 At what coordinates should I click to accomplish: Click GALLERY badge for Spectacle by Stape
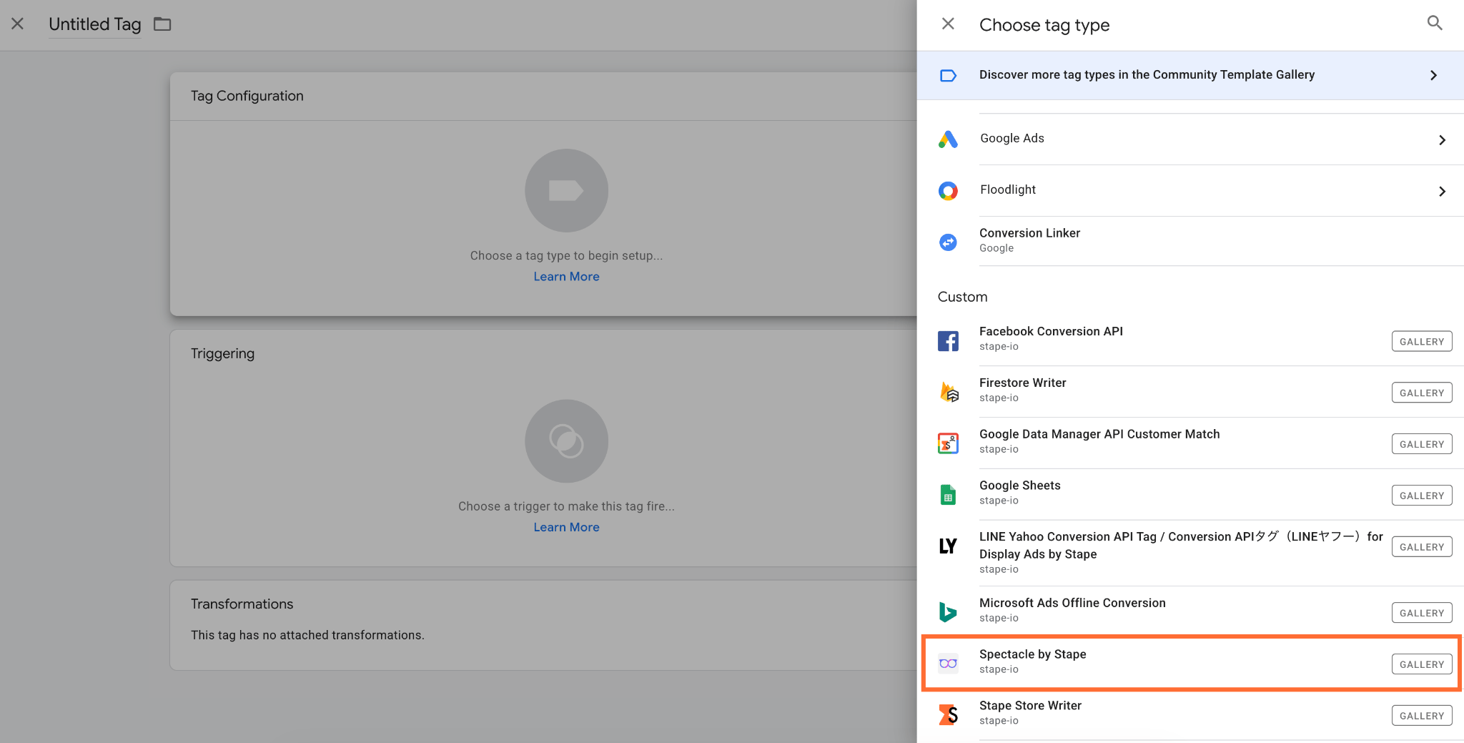click(1422, 664)
